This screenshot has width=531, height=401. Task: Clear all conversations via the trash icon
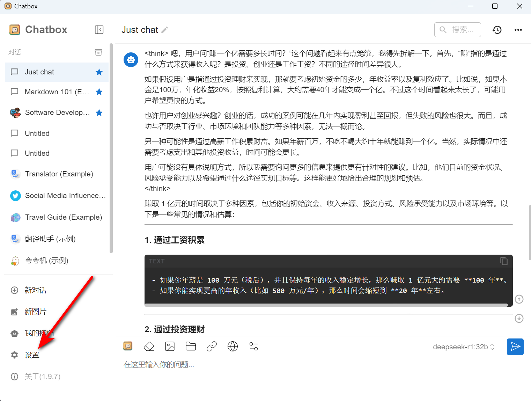click(x=98, y=52)
